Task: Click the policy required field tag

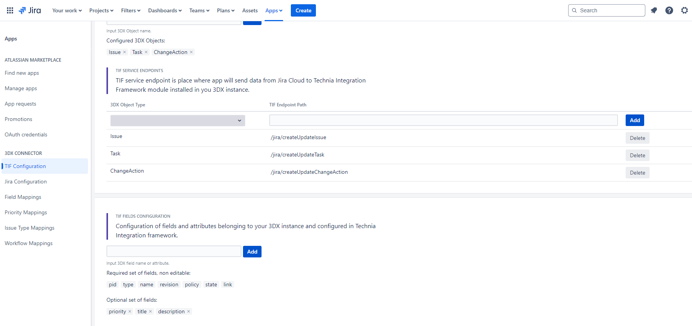Action: click(x=192, y=284)
